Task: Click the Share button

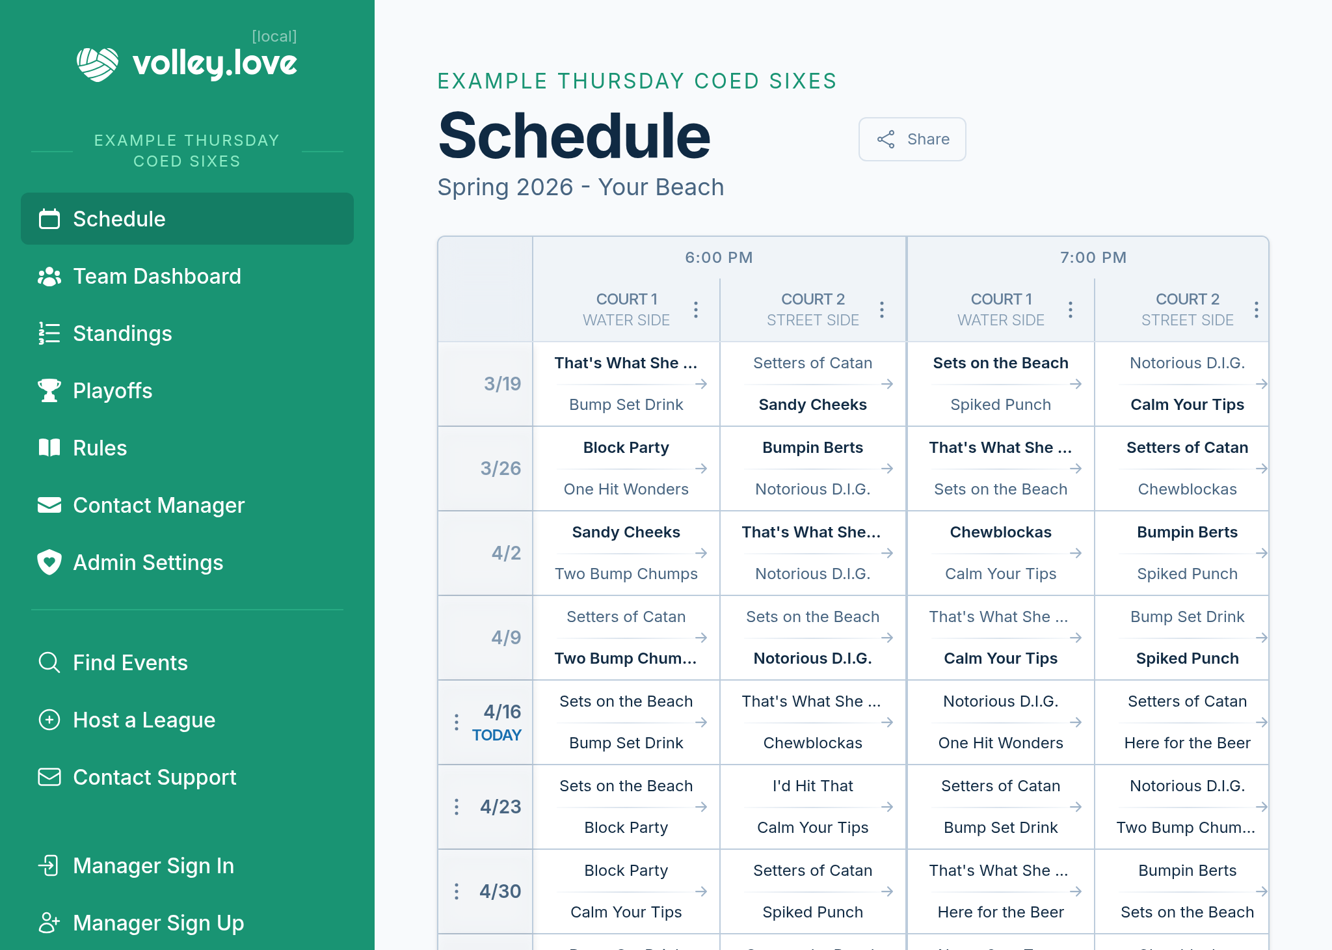Action: [x=912, y=139]
